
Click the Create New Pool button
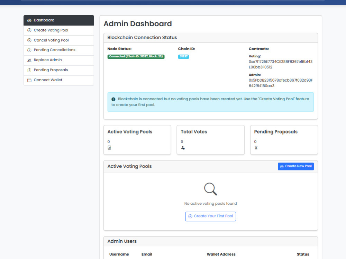(296, 166)
